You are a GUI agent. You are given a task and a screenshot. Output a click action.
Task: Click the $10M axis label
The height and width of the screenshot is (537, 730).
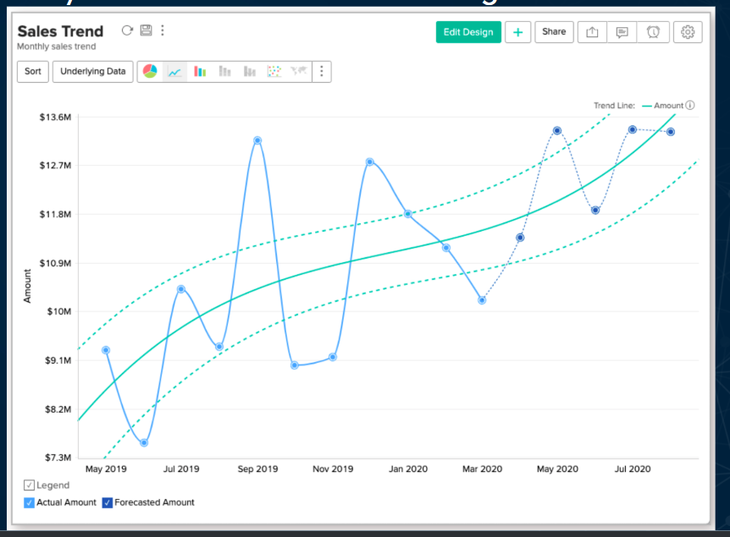coord(59,311)
